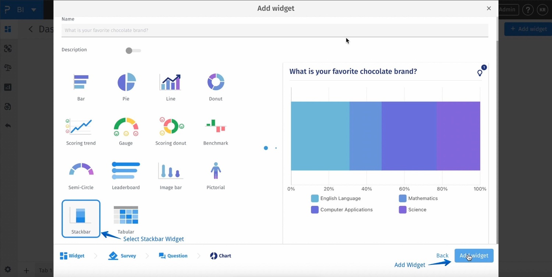Go to the Survey step in the breadcrumb
The image size is (552, 277).
(x=122, y=256)
